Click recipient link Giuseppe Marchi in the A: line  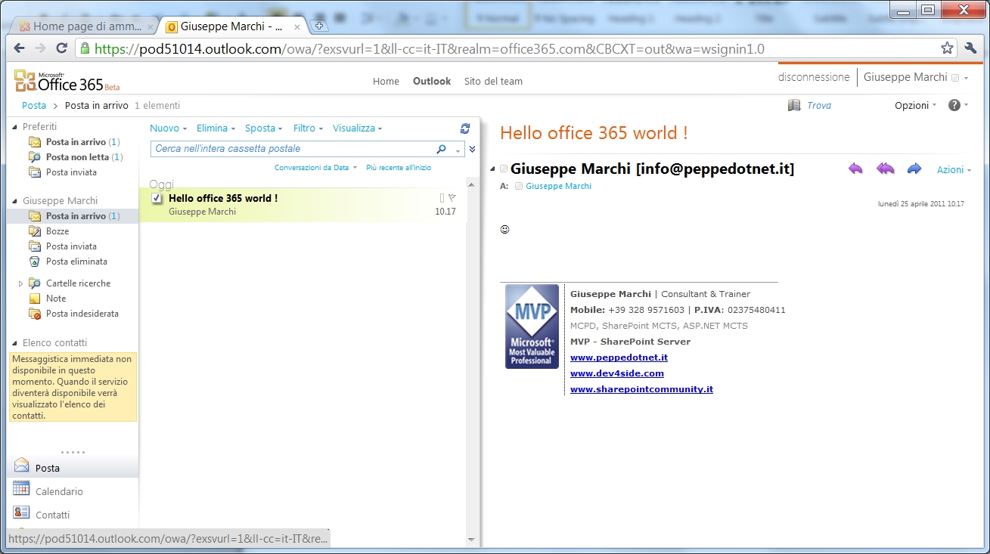(559, 186)
